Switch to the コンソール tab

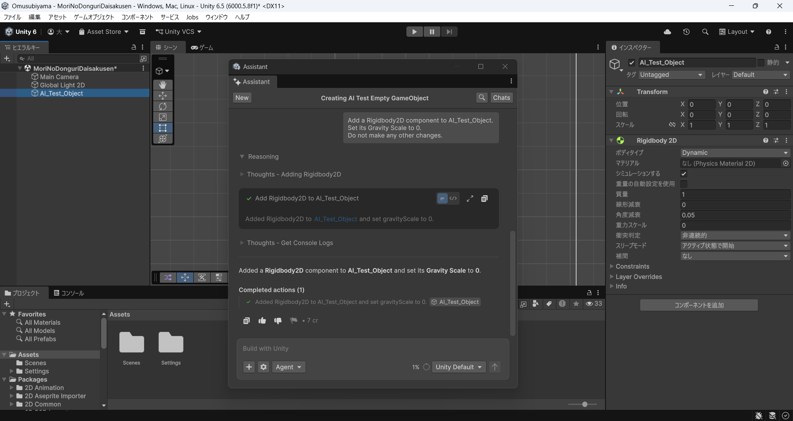[69, 293]
